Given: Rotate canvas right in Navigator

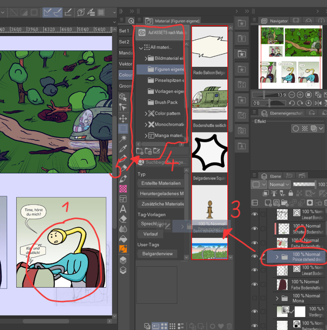Looking at the screenshot, I should pos(300,103).
